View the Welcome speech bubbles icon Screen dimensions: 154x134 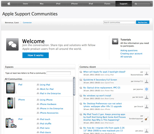pos(12,44)
